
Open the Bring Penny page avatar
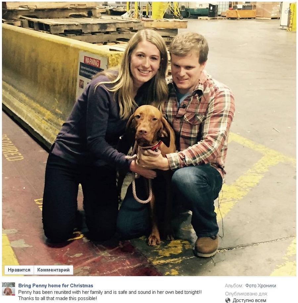click(x=9, y=289)
